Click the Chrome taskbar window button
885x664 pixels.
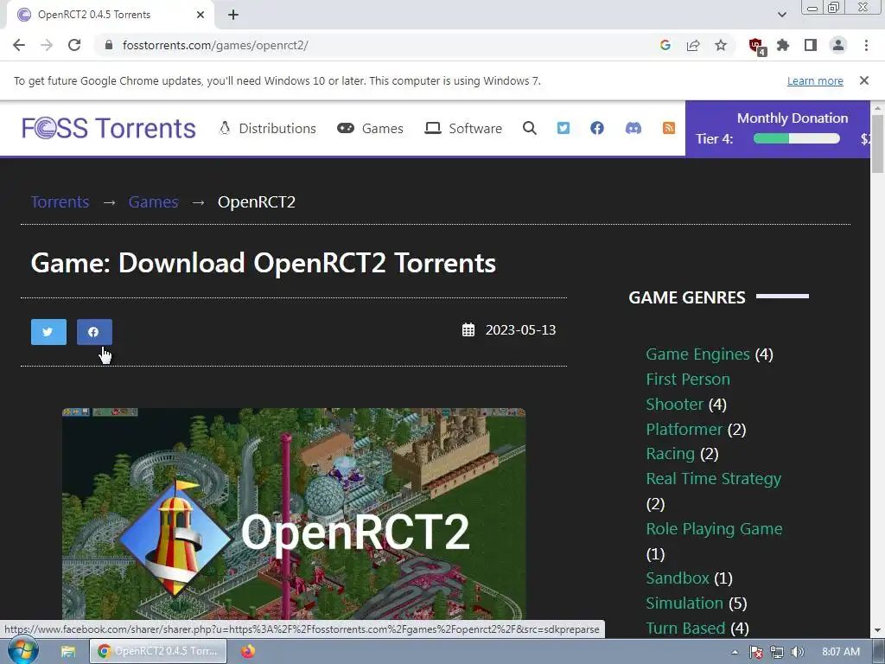[158, 651]
